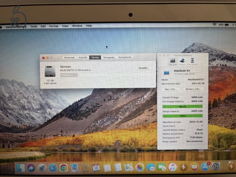The height and width of the screenshot is (177, 236).
Task: Click the Wi-Fi status icon in menu bar
Action: point(215,25)
